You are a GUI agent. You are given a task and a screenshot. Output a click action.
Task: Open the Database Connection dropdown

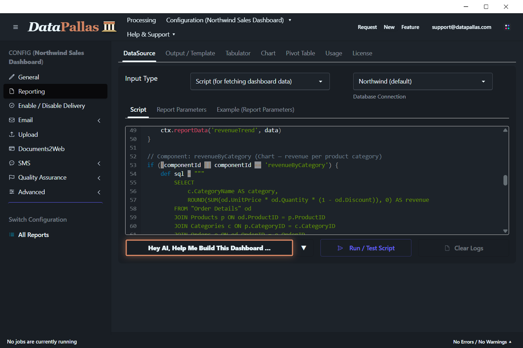click(x=423, y=81)
